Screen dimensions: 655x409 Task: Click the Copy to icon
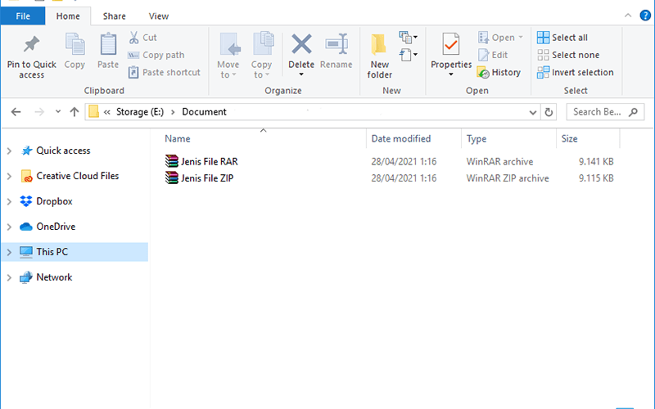(x=263, y=44)
